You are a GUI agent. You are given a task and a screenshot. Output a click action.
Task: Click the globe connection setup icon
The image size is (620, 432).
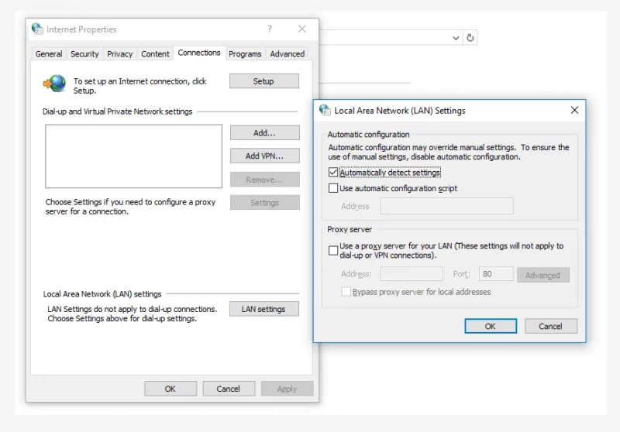coord(54,84)
